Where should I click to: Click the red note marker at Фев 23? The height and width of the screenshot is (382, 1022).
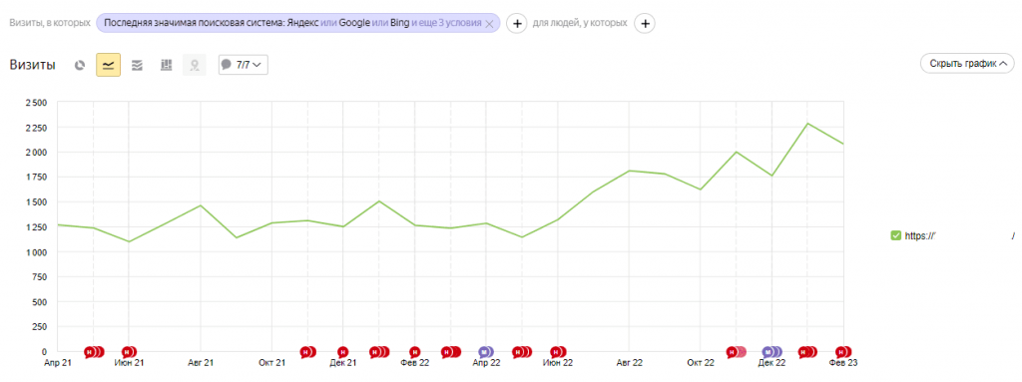coord(842,353)
